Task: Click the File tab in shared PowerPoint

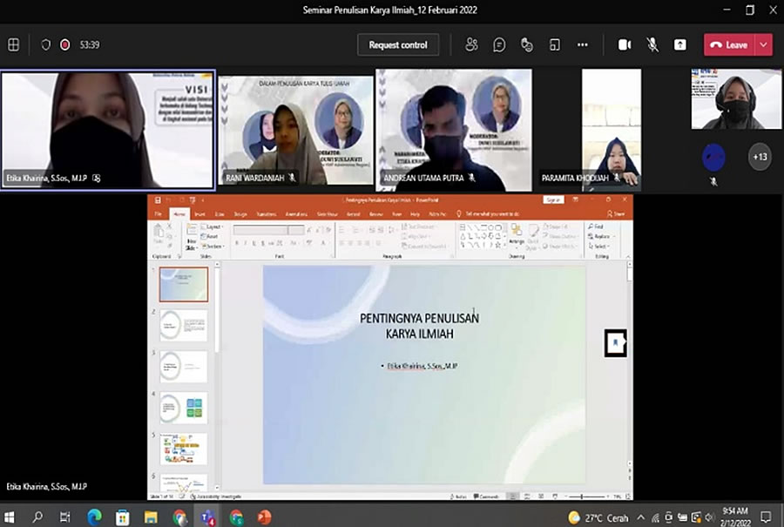Action: pos(159,213)
